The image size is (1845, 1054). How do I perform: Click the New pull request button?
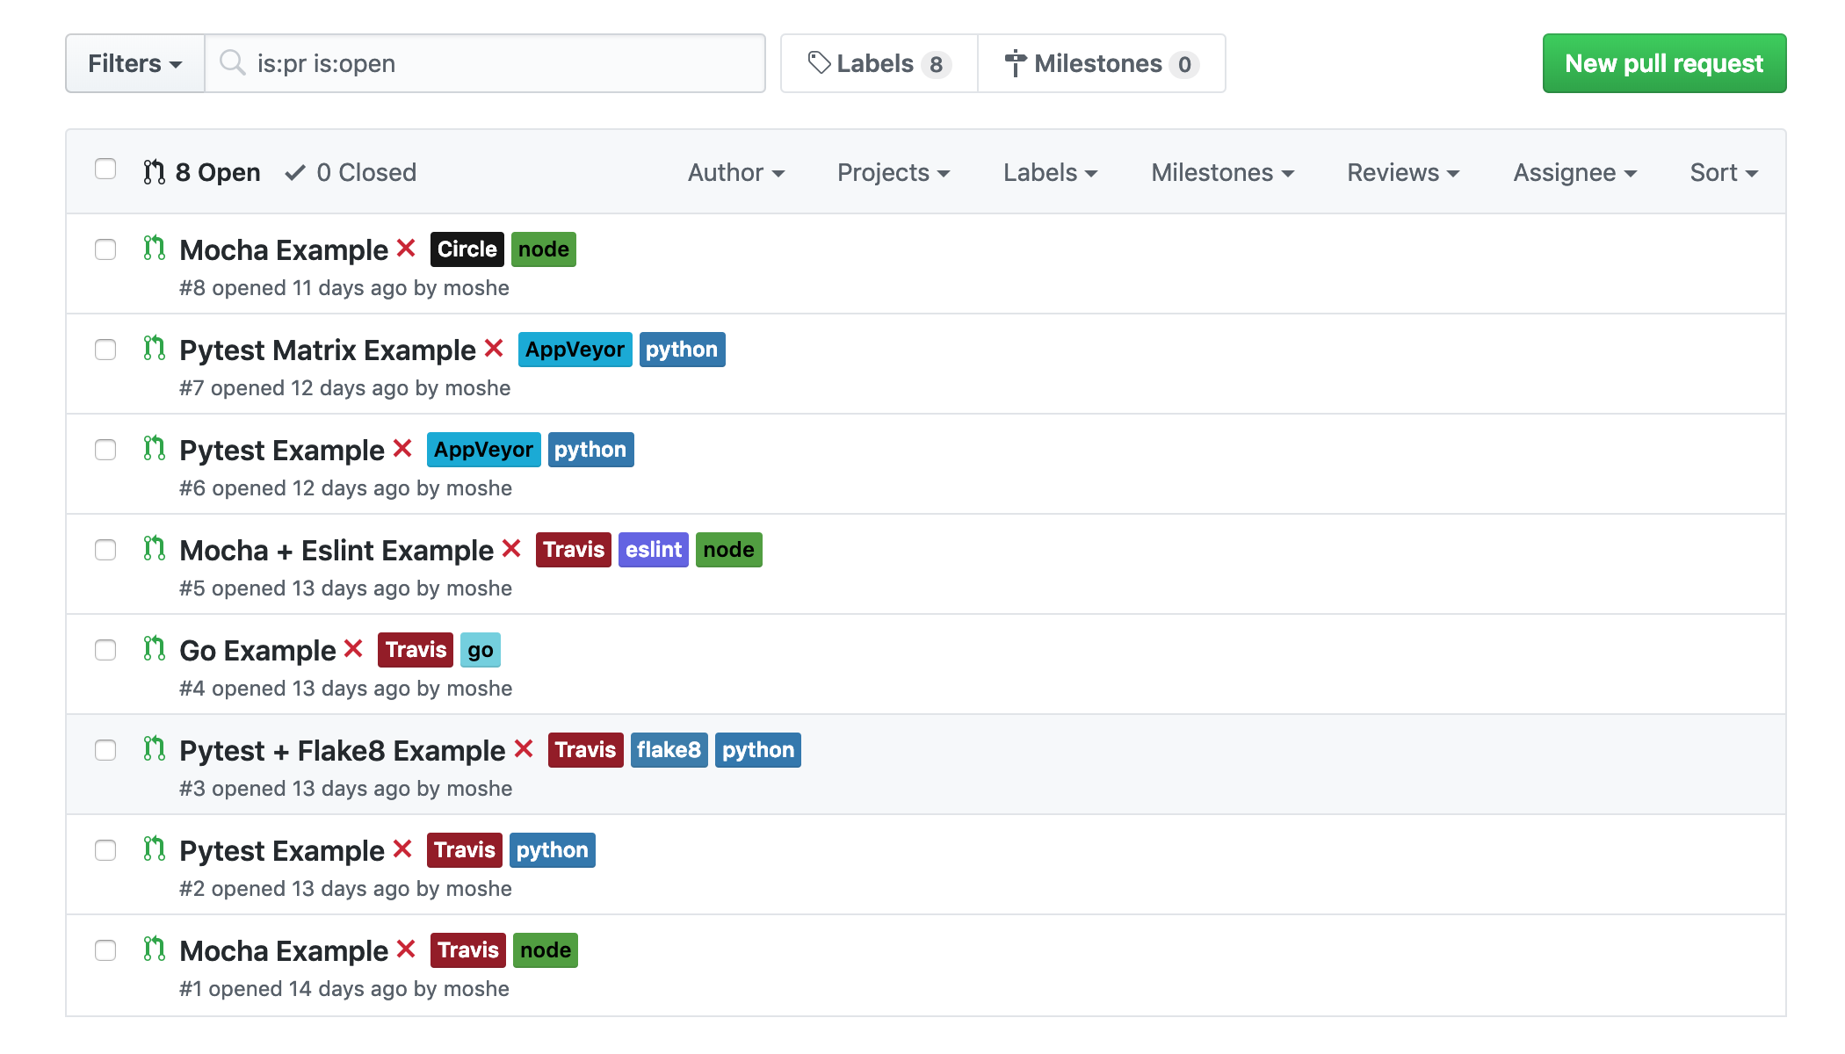pyautogui.click(x=1663, y=63)
